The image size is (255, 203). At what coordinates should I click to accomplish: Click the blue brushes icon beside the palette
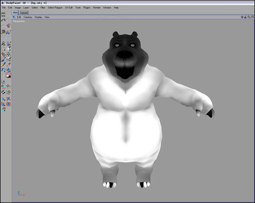point(9,32)
